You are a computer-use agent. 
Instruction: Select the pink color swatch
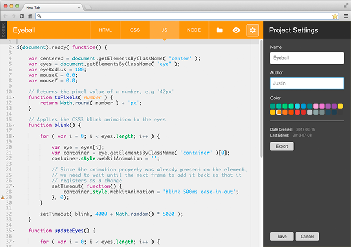[x=316, y=106]
